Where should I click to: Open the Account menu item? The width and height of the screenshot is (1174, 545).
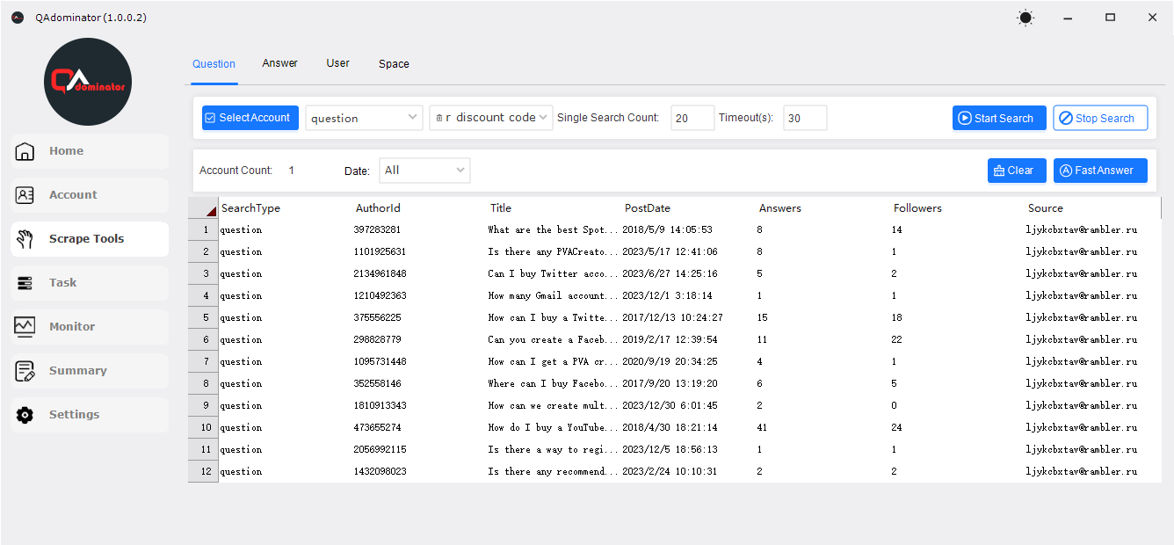coord(90,195)
